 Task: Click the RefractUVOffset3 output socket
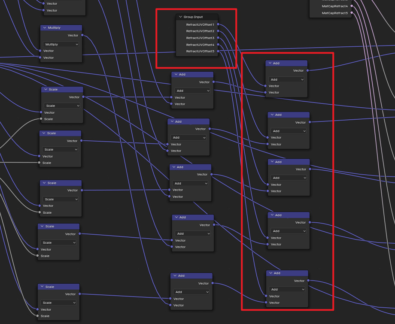[218, 38]
